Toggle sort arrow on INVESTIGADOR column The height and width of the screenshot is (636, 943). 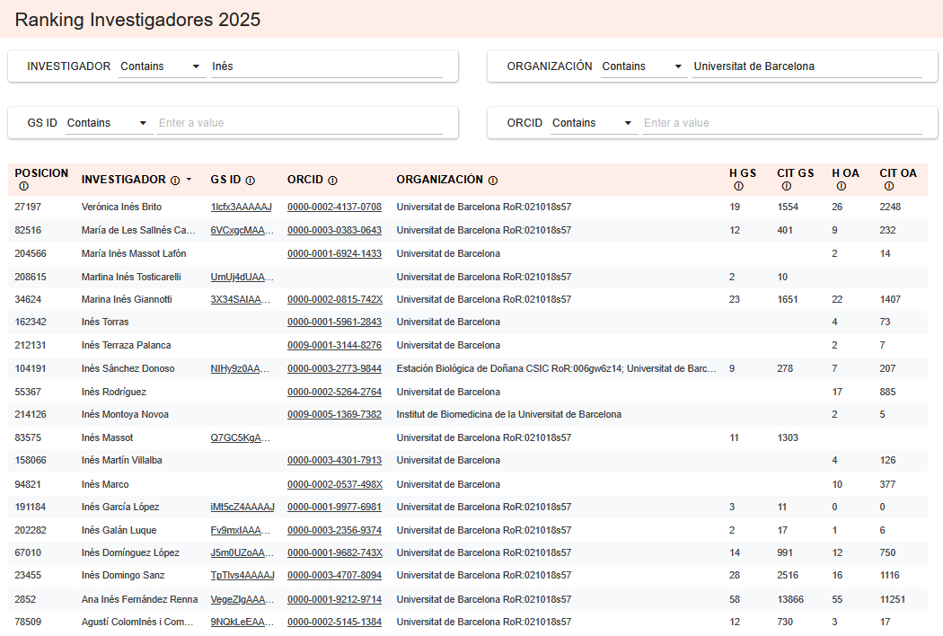(x=189, y=180)
